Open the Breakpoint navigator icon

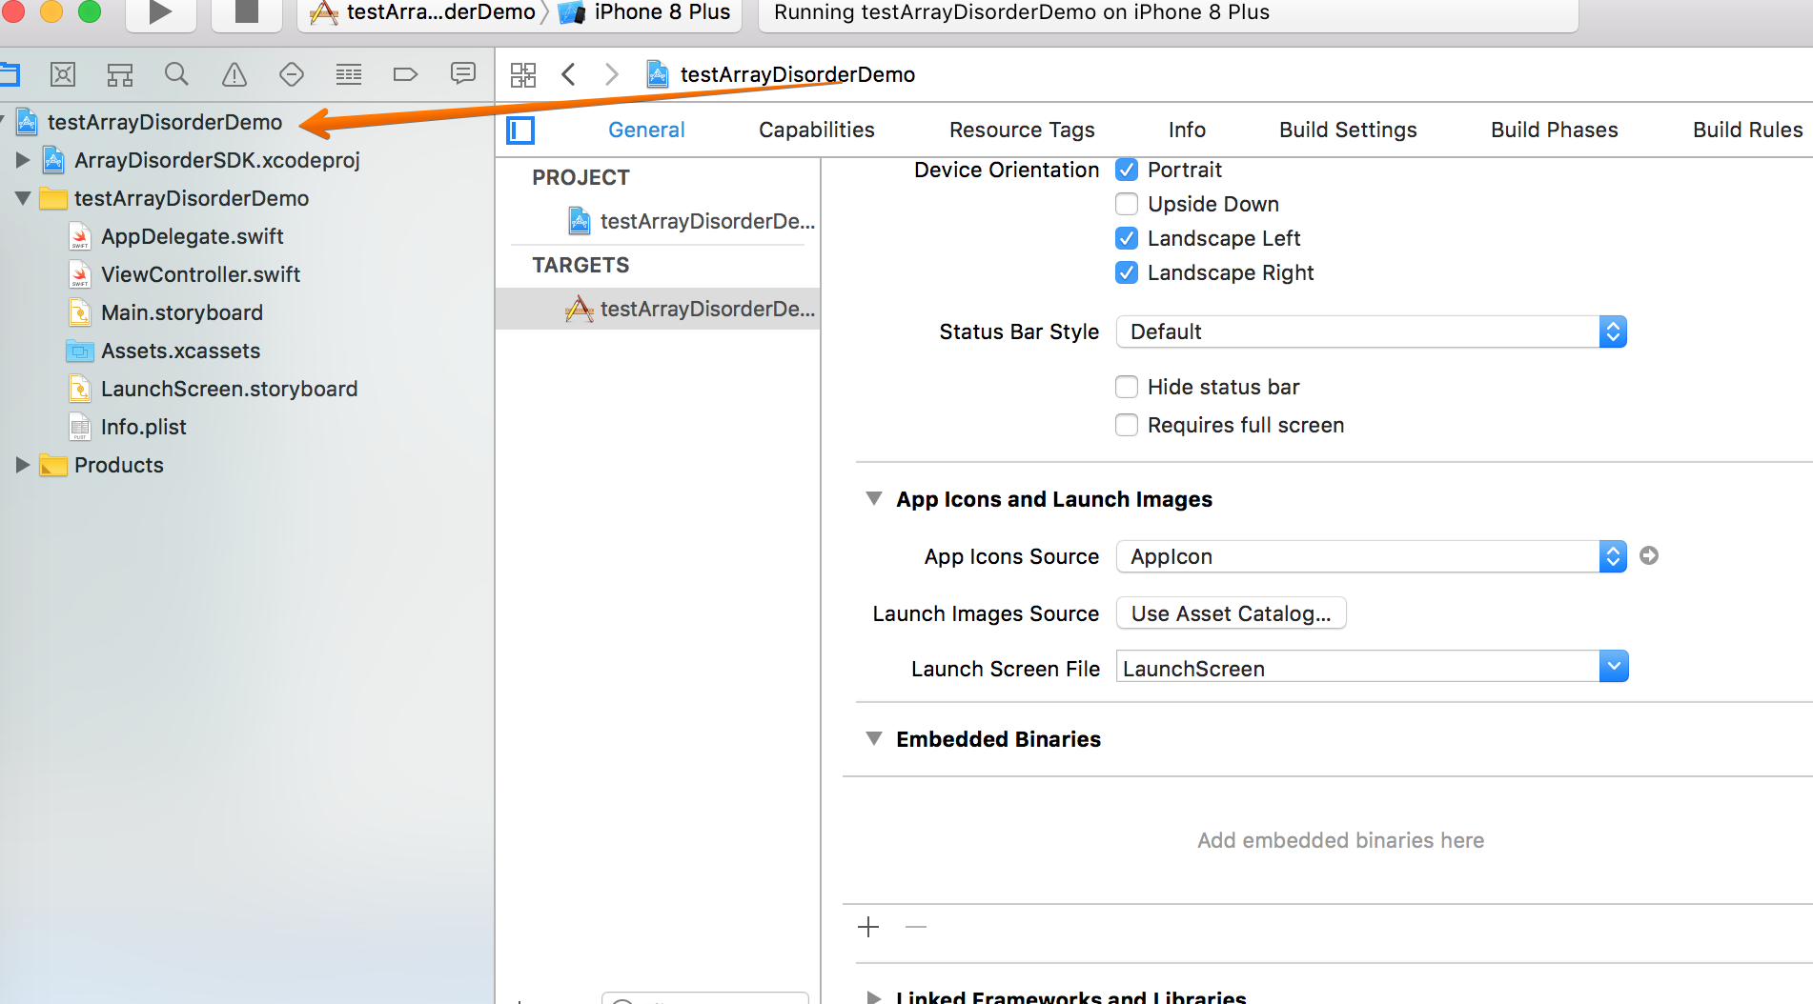click(x=405, y=74)
